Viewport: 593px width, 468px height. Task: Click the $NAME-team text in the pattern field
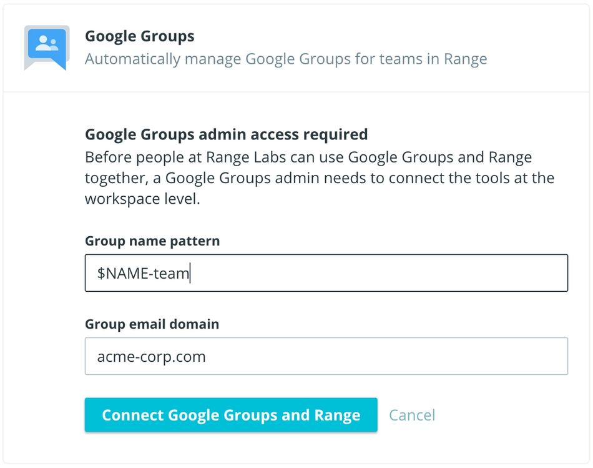143,274
